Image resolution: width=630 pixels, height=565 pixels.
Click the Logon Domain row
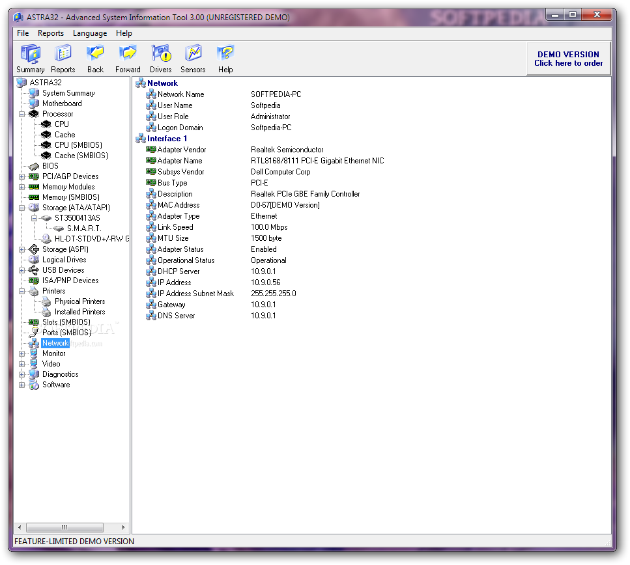tap(219, 128)
